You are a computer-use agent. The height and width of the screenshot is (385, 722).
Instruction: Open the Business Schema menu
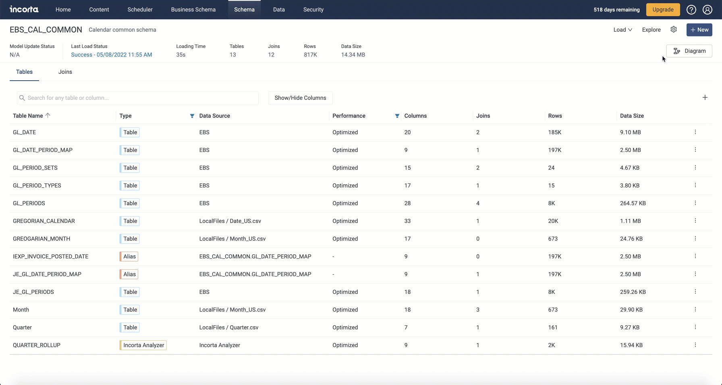(193, 10)
